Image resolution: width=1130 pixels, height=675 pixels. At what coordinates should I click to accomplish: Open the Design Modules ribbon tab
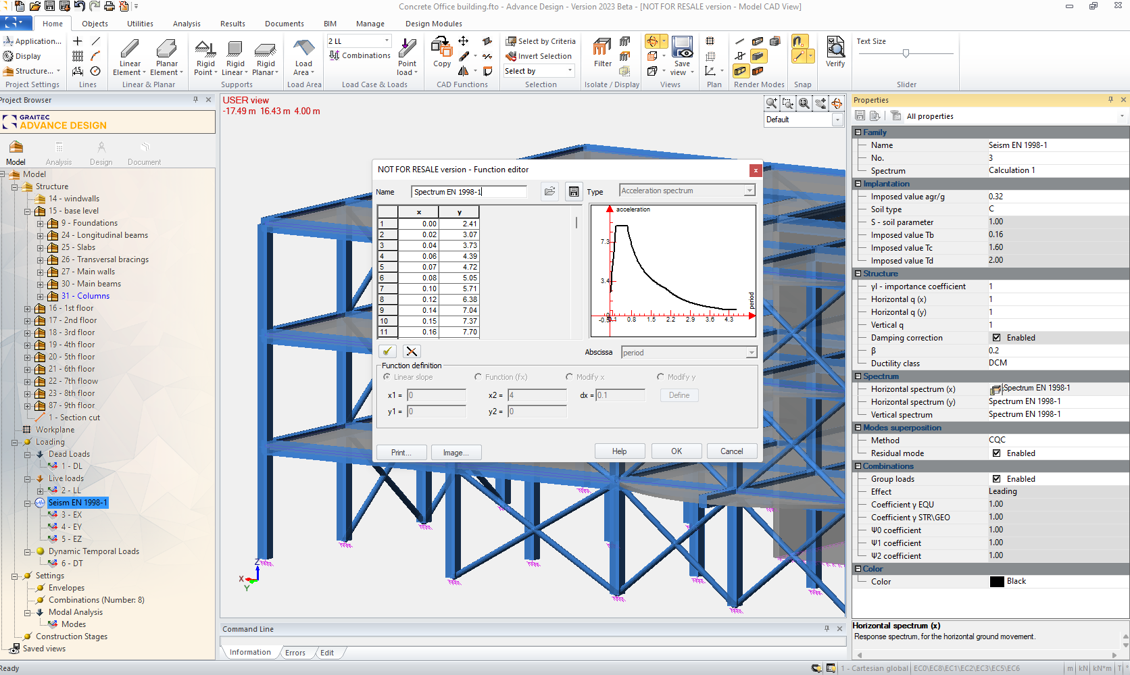pyautogui.click(x=433, y=24)
